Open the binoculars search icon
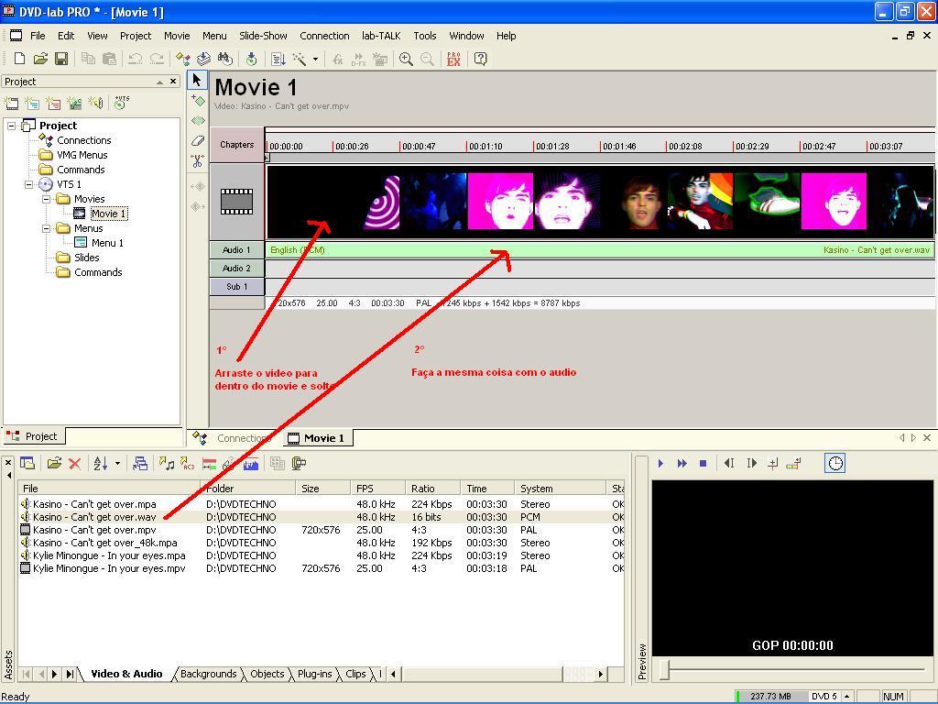This screenshot has height=704, width=938. (225, 59)
